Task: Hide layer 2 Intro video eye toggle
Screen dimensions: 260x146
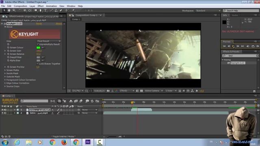Action: tap(2, 113)
